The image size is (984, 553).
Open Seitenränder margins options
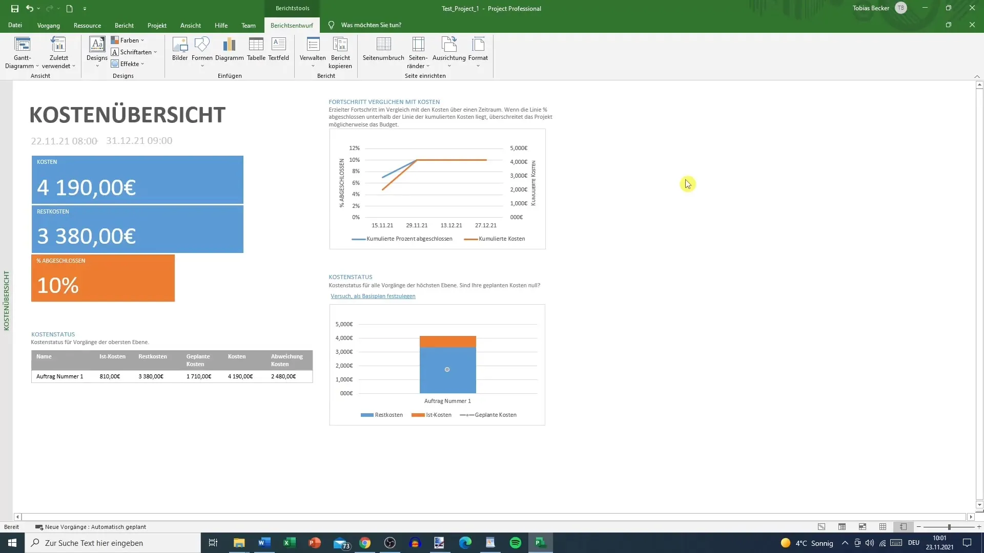418,53
